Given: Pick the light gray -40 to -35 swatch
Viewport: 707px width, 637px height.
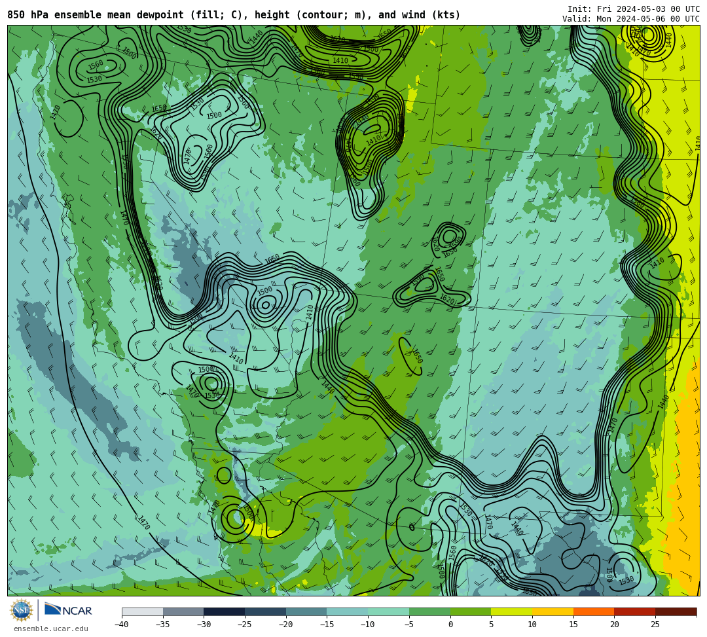Looking at the screenshot, I should point(143,611).
